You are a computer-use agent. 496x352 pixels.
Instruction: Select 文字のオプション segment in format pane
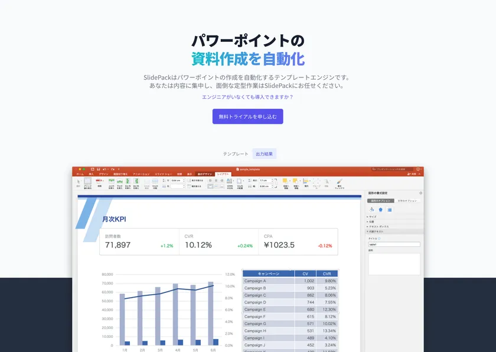point(407,201)
